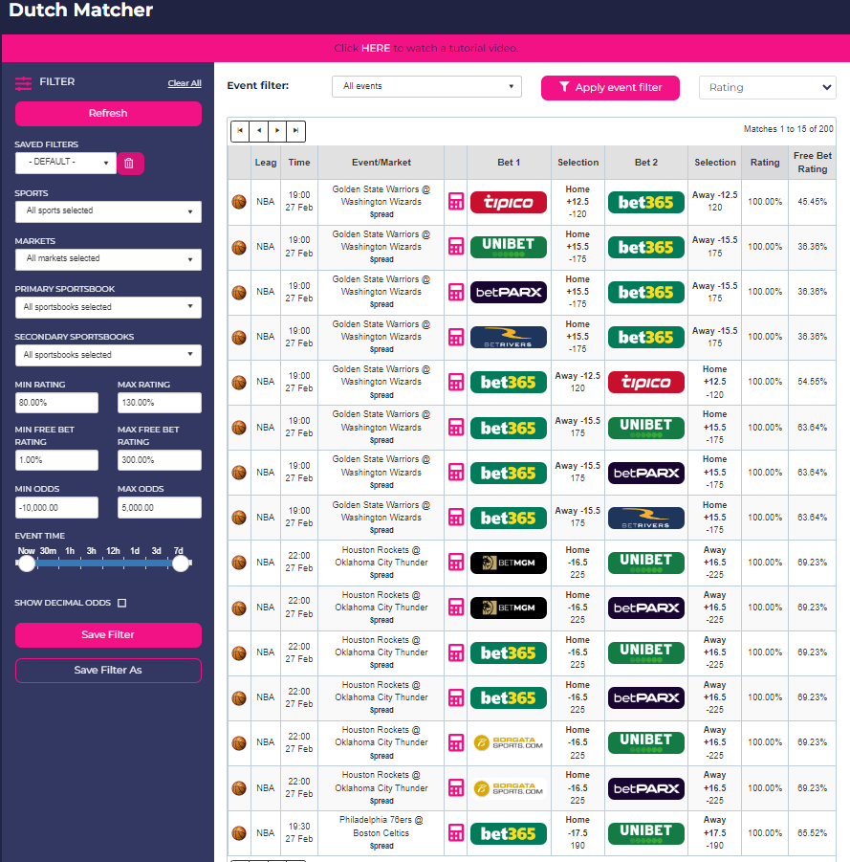Go to the next page of matches
This screenshot has width=850, height=862.
click(277, 130)
